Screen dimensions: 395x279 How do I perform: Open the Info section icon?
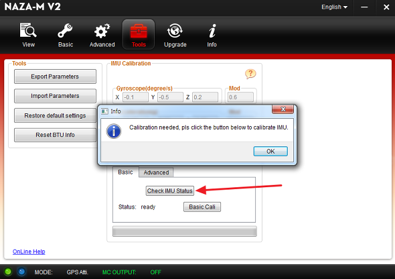point(212,35)
